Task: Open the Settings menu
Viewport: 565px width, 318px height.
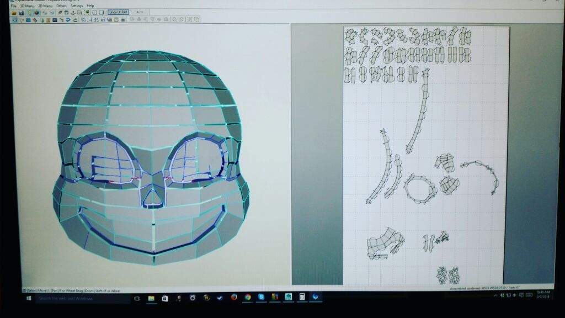Action: (77, 6)
